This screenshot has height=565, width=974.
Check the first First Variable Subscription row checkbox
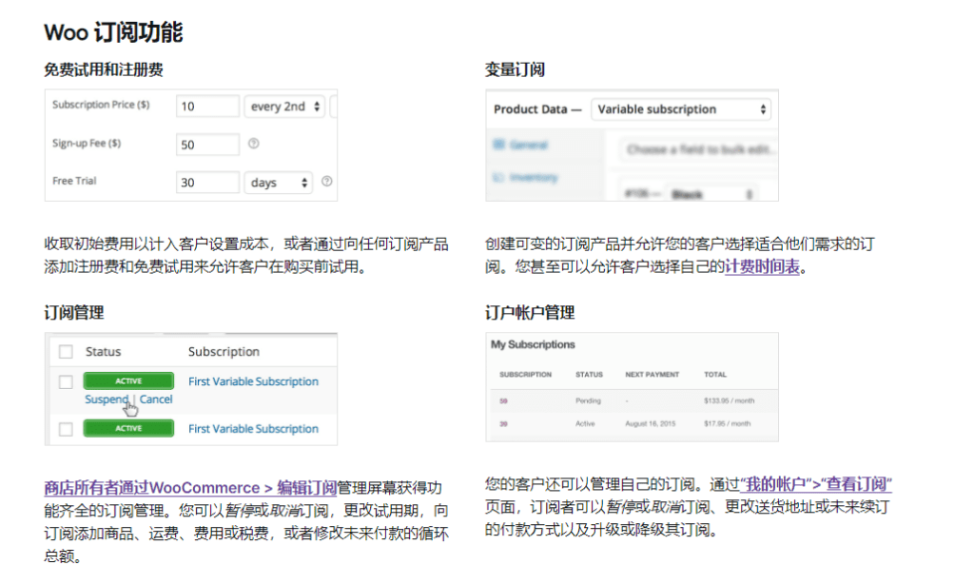(x=66, y=381)
